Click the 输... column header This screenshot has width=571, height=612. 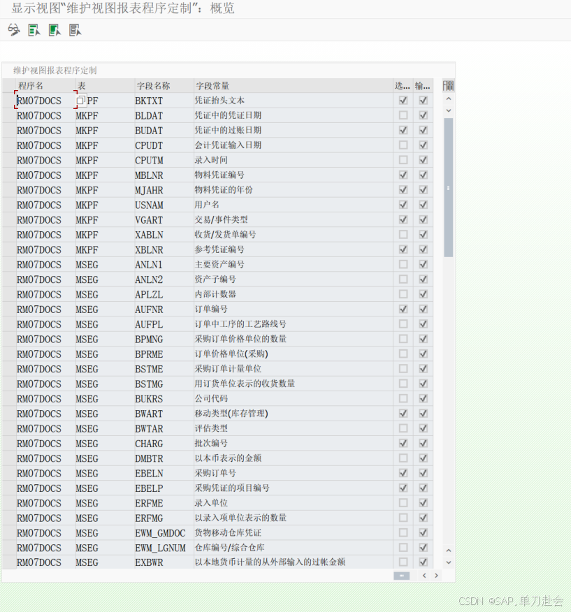pyautogui.click(x=423, y=85)
